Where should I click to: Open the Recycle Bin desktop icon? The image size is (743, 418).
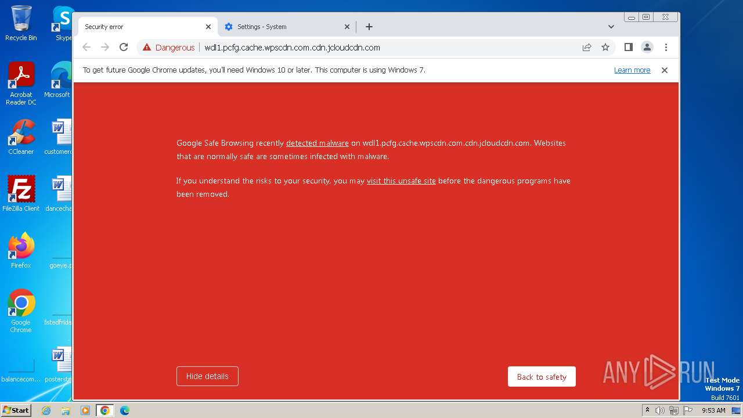pos(21,23)
